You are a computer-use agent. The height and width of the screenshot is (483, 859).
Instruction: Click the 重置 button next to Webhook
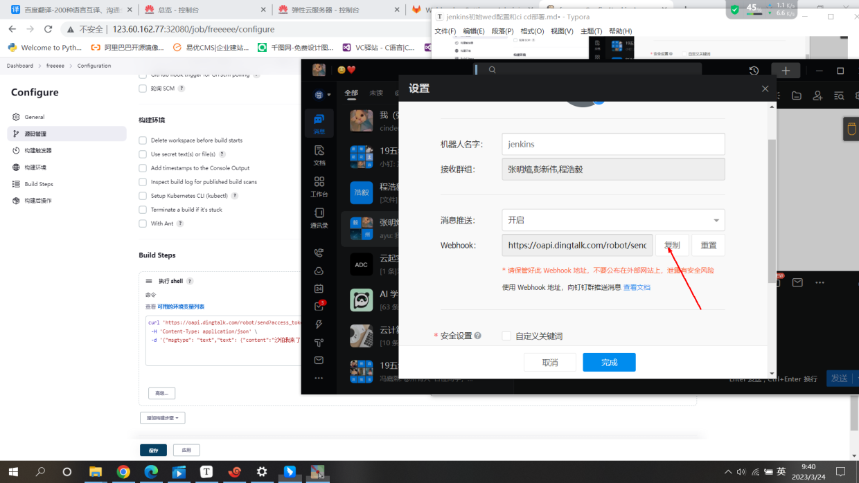tap(708, 245)
